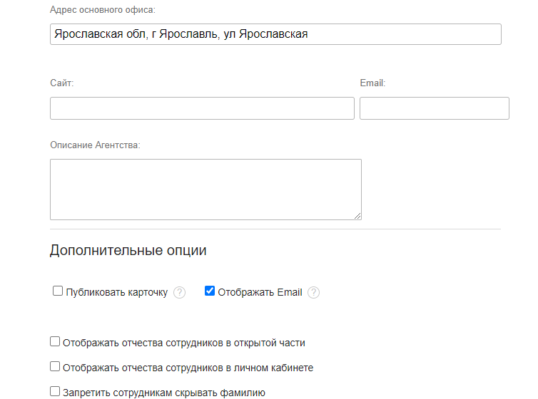This screenshot has width=538, height=399.
Task: Click the help icon beside Отображать Email
Action: coord(314,292)
